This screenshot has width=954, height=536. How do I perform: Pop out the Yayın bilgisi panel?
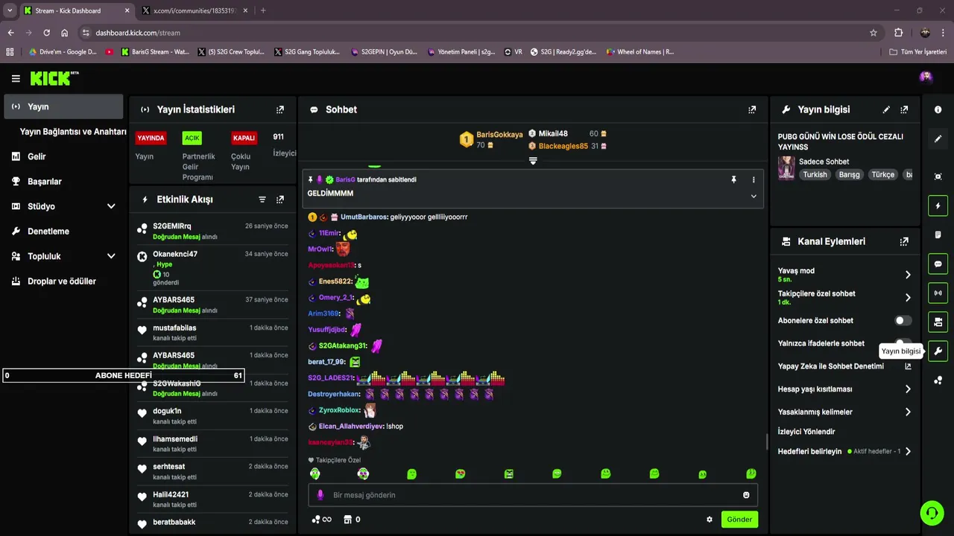(904, 109)
